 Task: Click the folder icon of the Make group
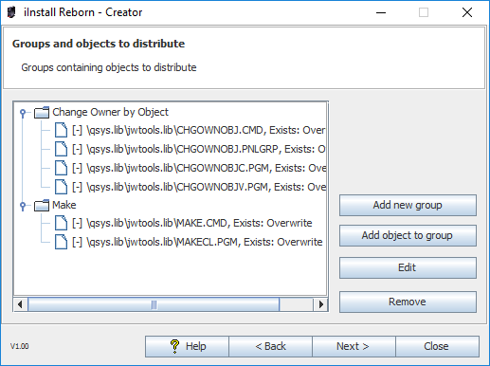[42, 205]
